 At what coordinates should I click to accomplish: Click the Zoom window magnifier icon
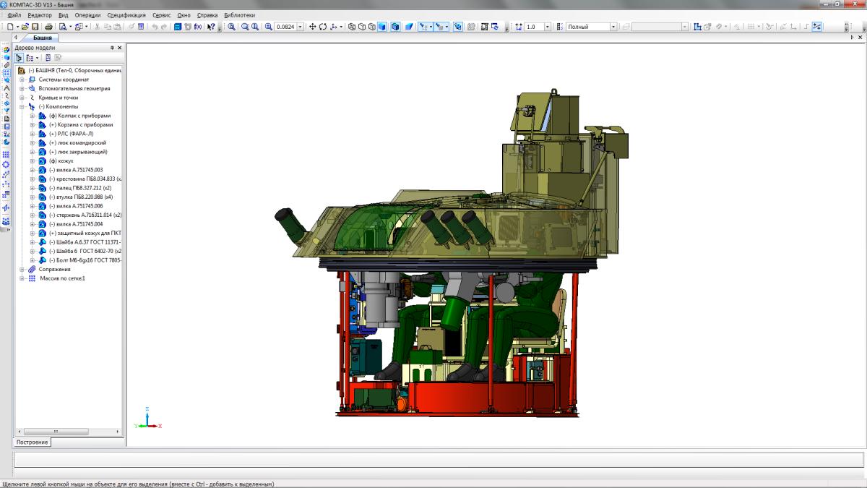pos(232,27)
